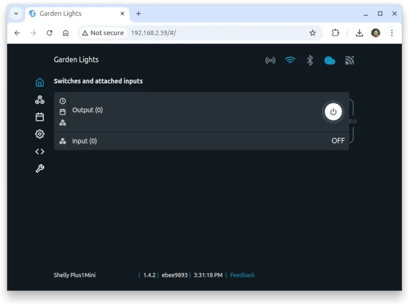The image size is (409, 305).
Task: Open the Scripts section from the sidebar
Action: pyautogui.click(x=39, y=151)
